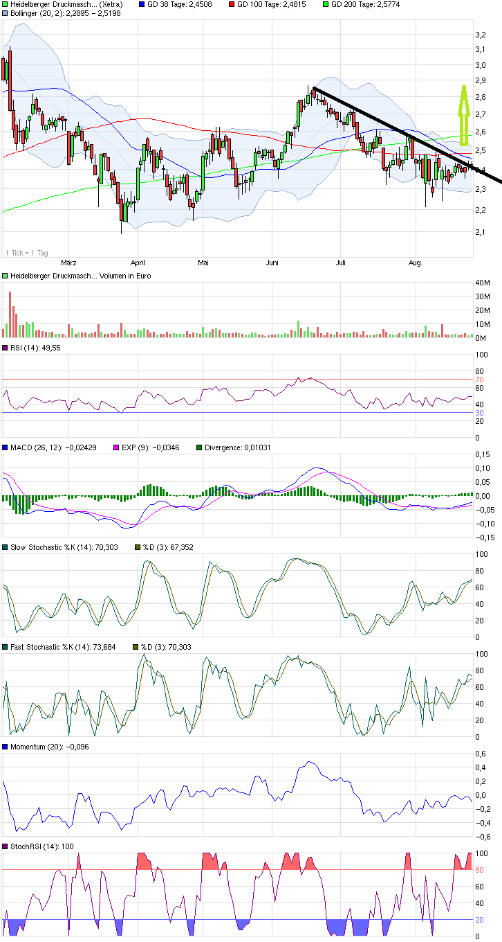
Task: Click the Fast Stochastic %D (3) swatch
Action: click(136, 647)
